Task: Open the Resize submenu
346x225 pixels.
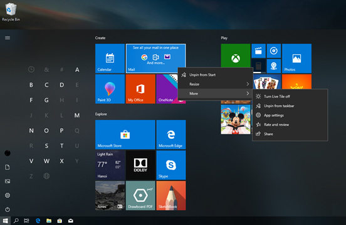Action: point(215,84)
